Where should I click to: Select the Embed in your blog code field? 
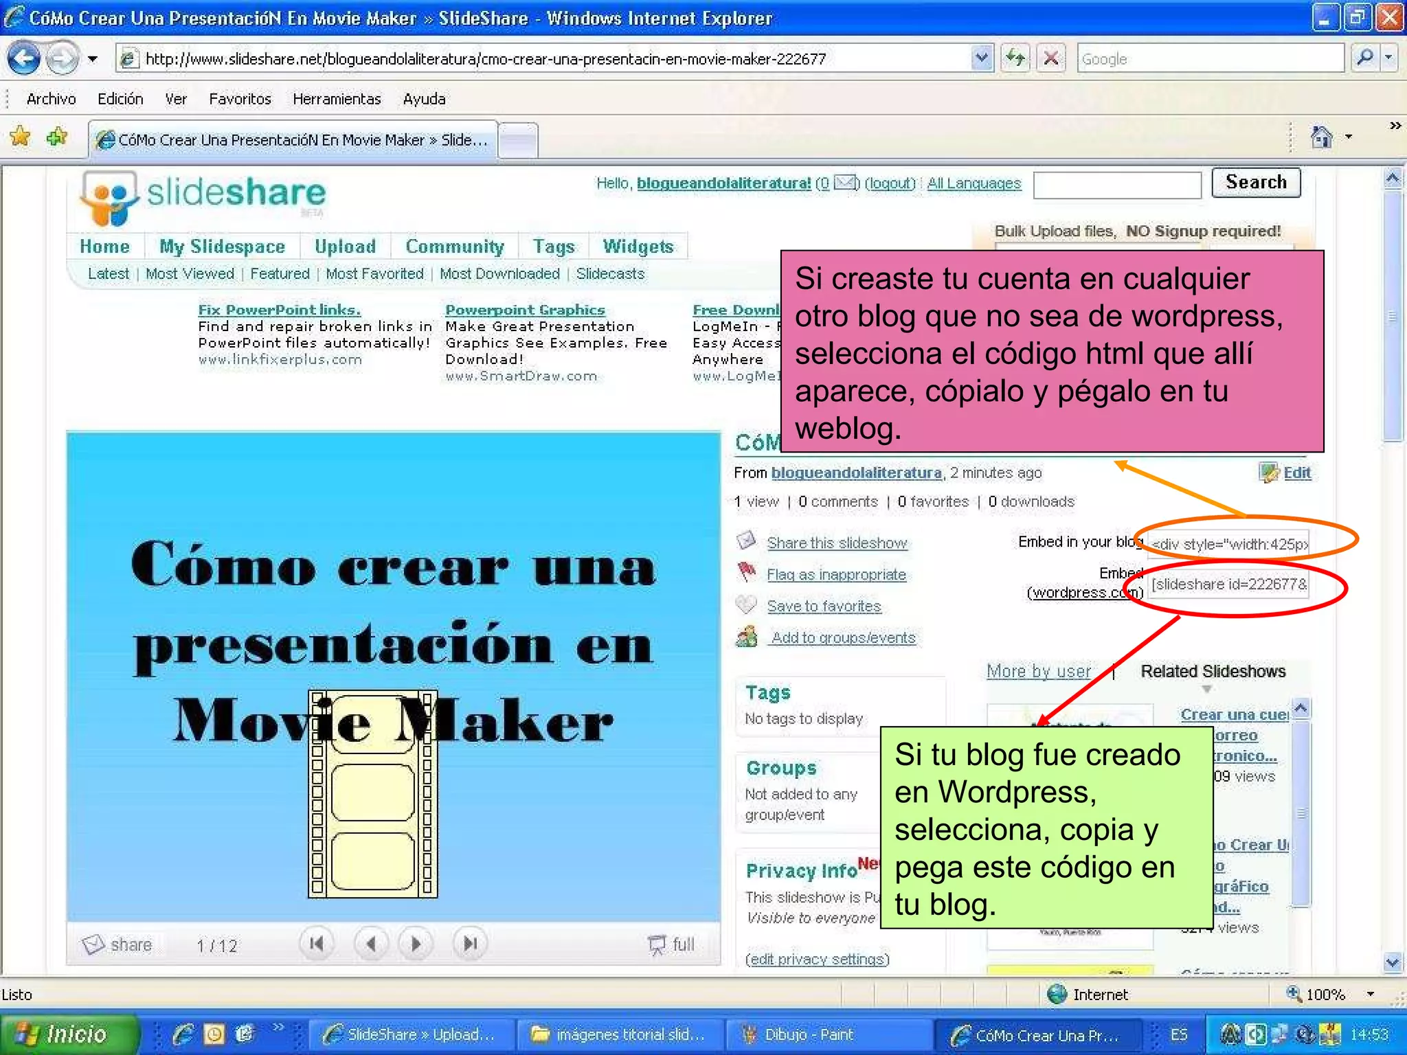coord(1229,544)
